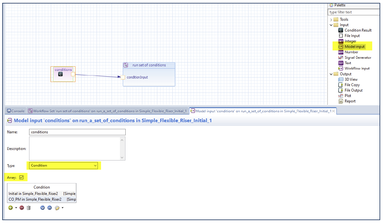Open the Type dropdown showing Condition
The width and height of the screenshot is (385, 223).
tap(64, 166)
